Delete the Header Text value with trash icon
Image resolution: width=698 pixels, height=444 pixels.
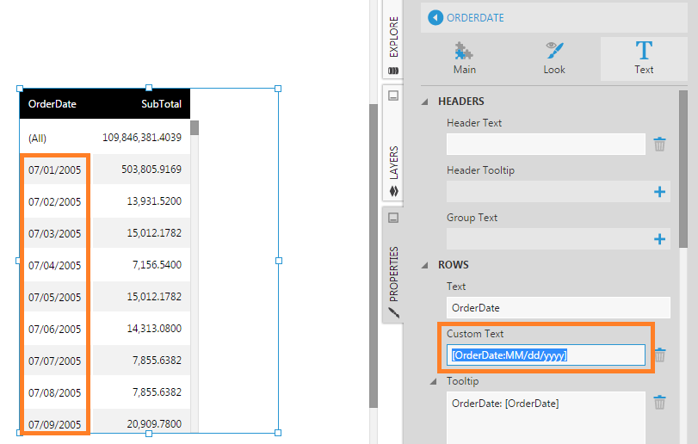click(659, 145)
